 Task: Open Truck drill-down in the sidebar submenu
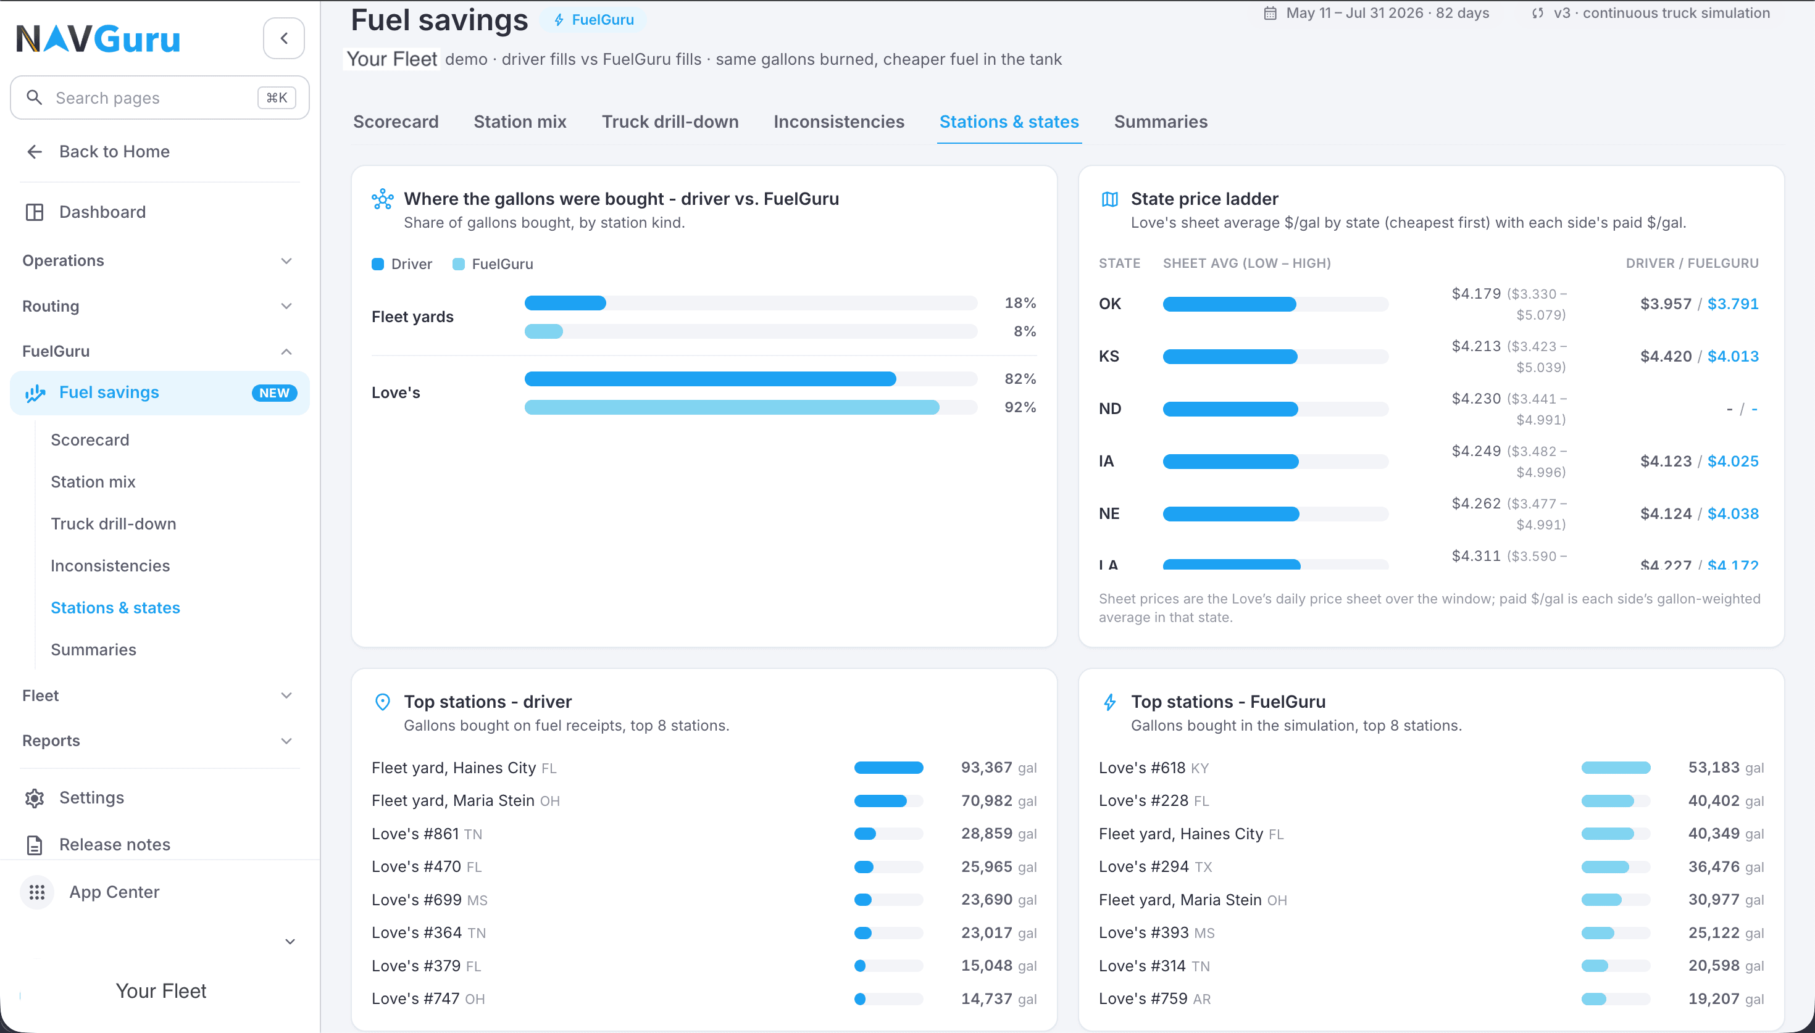114,525
